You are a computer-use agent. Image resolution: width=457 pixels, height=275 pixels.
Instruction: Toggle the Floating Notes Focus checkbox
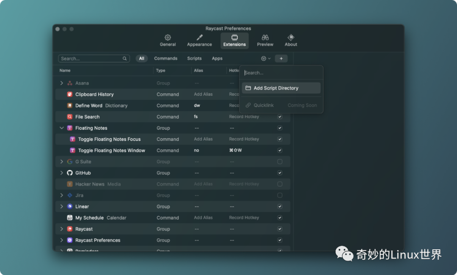pos(280,139)
